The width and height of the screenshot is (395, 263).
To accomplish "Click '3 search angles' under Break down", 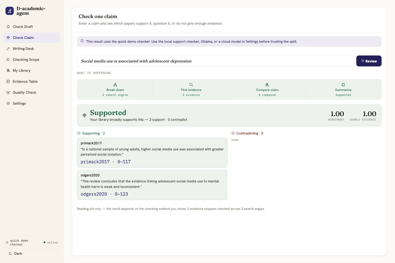I will pyautogui.click(x=115, y=95).
